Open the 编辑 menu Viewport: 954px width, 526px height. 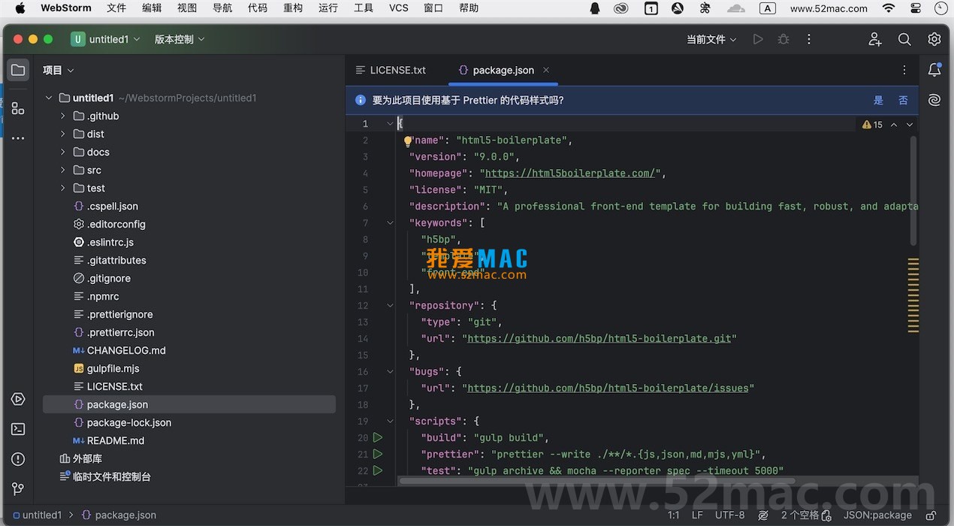pyautogui.click(x=152, y=8)
